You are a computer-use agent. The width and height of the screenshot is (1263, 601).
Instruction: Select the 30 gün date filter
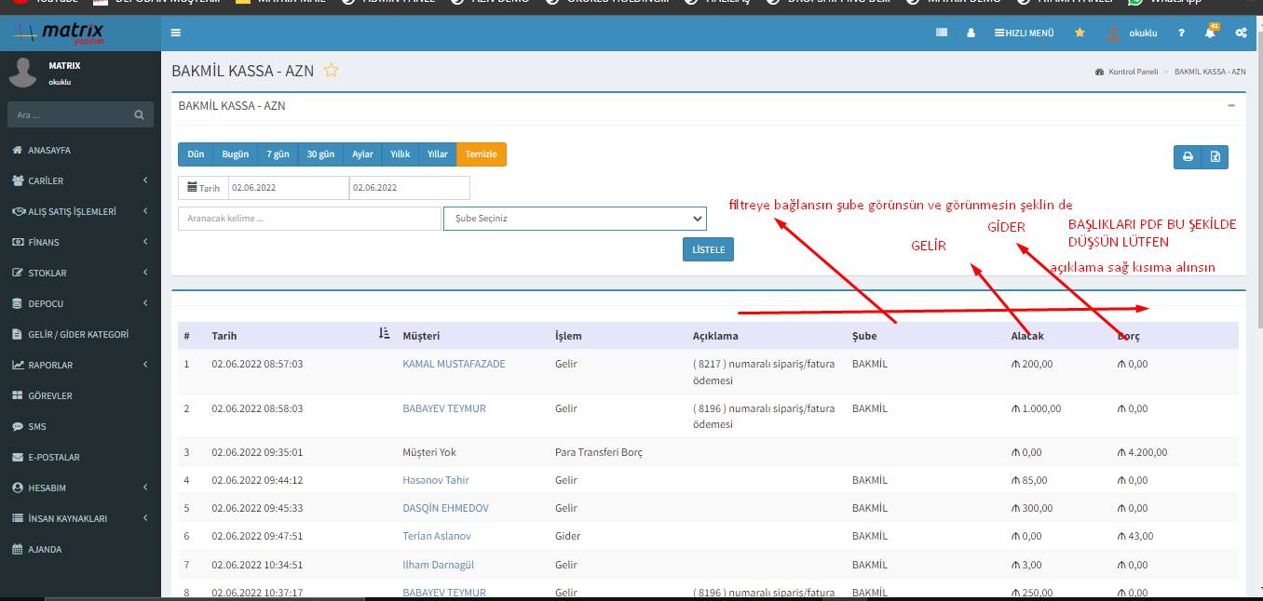(320, 154)
